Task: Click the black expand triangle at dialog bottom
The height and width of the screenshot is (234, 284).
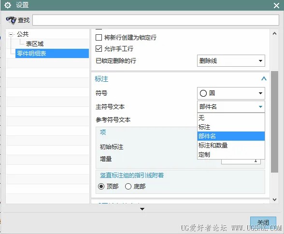Action: click(x=142, y=209)
